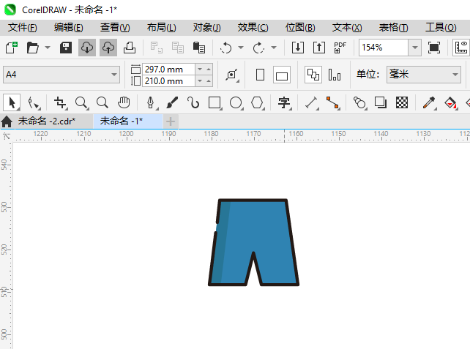Select the Eyedropper tool

pyautogui.click(x=429, y=102)
